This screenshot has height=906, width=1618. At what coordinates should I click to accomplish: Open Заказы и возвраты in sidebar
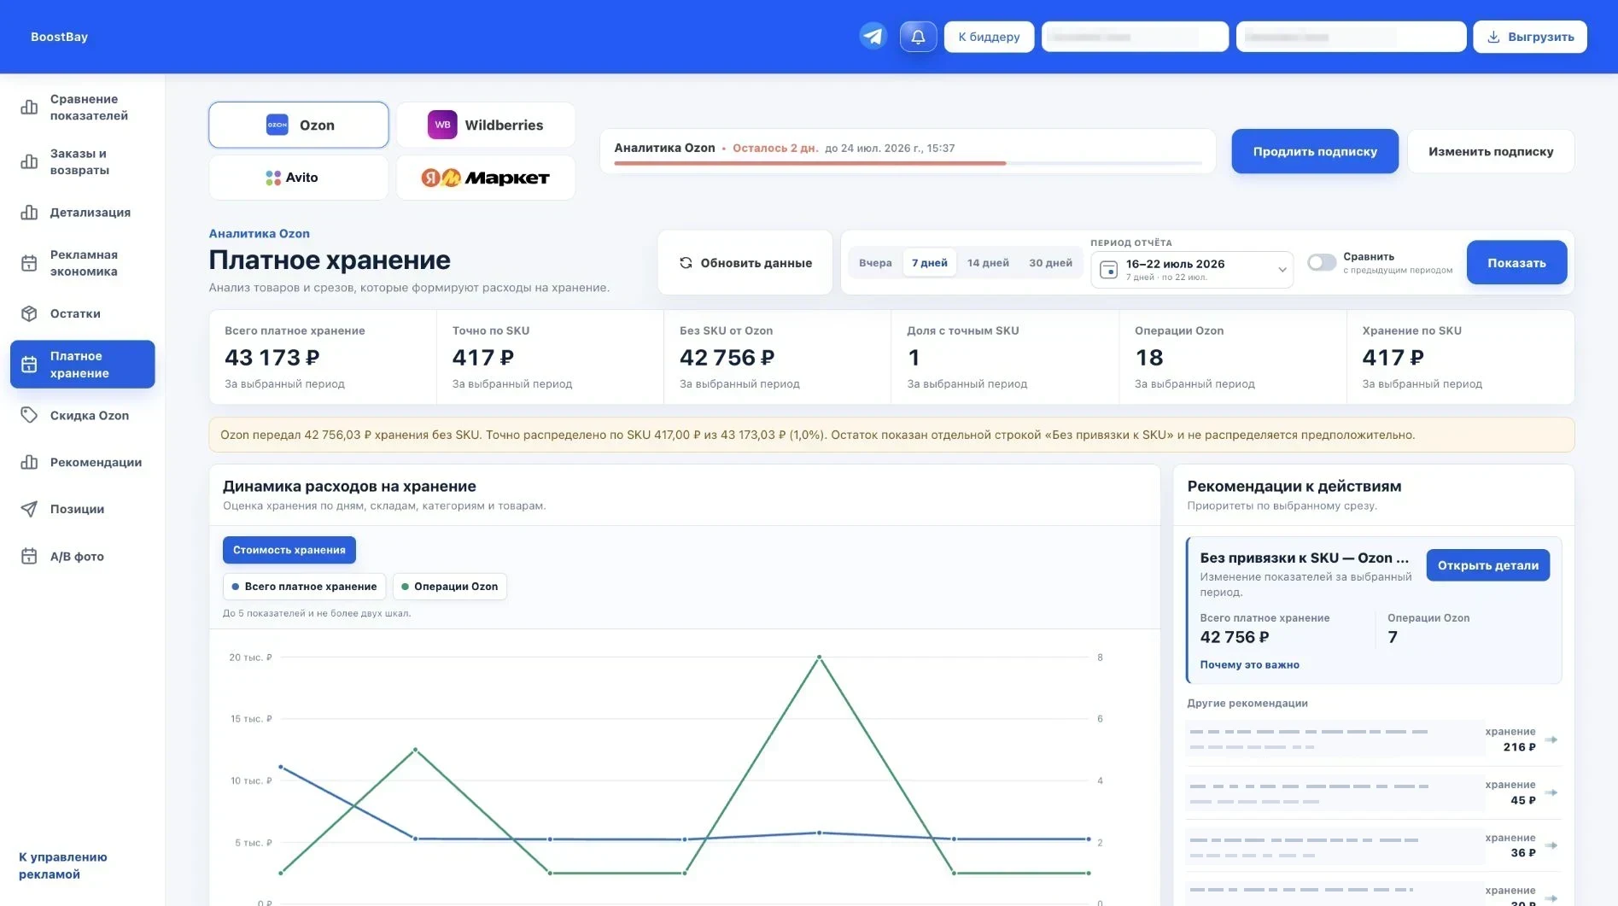pos(83,162)
